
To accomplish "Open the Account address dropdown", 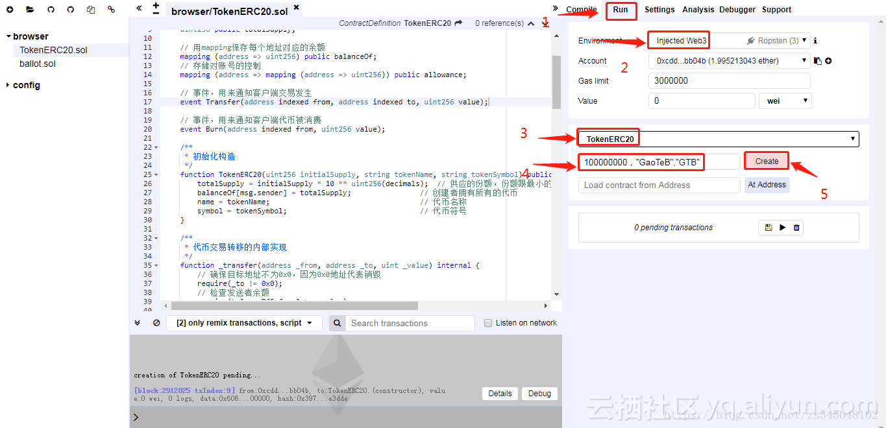I will pos(729,60).
